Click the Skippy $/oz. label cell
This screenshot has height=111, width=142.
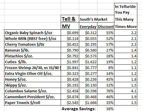[33, 85]
